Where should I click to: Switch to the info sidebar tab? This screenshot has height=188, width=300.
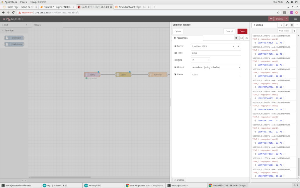tap(281, 25)
